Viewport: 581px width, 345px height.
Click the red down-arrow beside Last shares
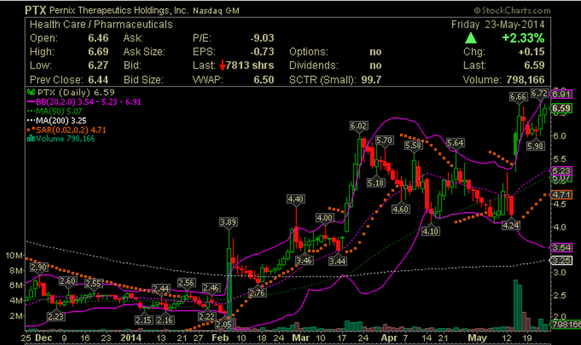coord(223,65)
